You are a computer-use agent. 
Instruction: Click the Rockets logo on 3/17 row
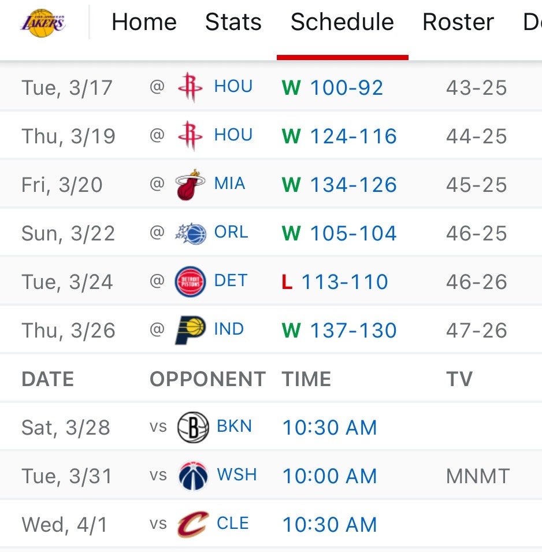coord(190,88)
